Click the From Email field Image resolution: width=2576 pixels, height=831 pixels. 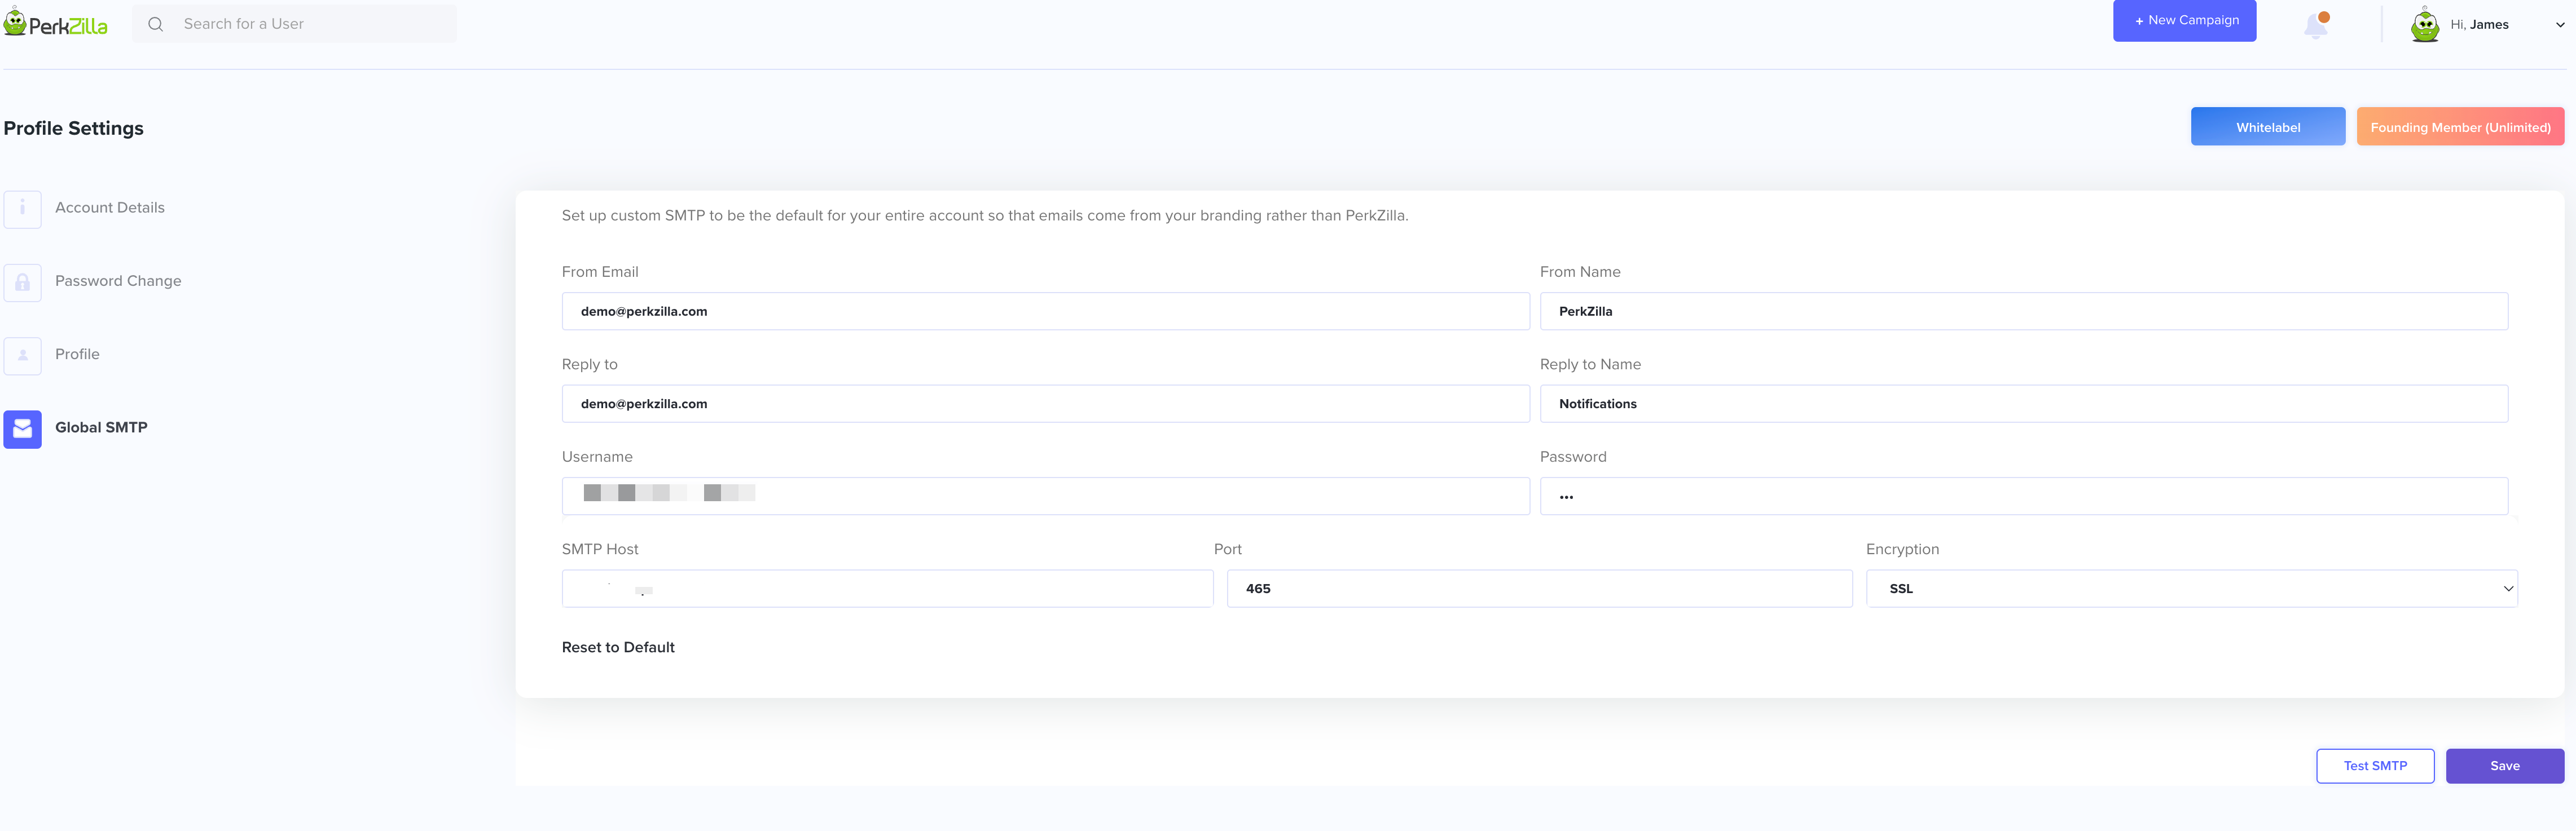(x=1045, y=311)
